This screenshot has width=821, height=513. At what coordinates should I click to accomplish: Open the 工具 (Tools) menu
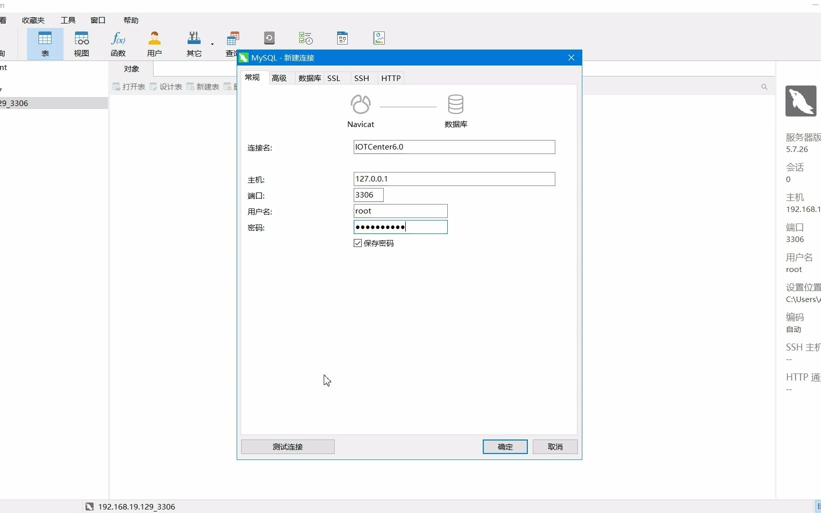pos(68,20)
